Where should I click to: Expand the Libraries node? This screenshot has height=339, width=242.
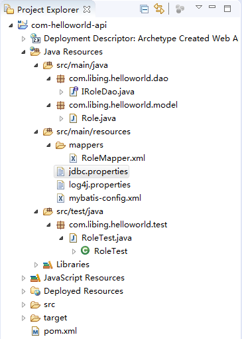(x=36, y=265)
